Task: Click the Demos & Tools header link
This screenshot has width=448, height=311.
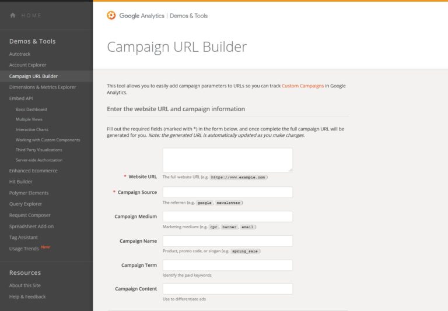Action: (188, 16)
